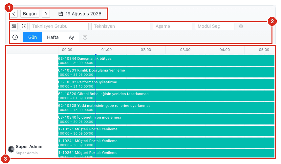This screenshot has height=164, width=281.
Task: Open the Teknisyen dropdown
Action: [121, 26]
